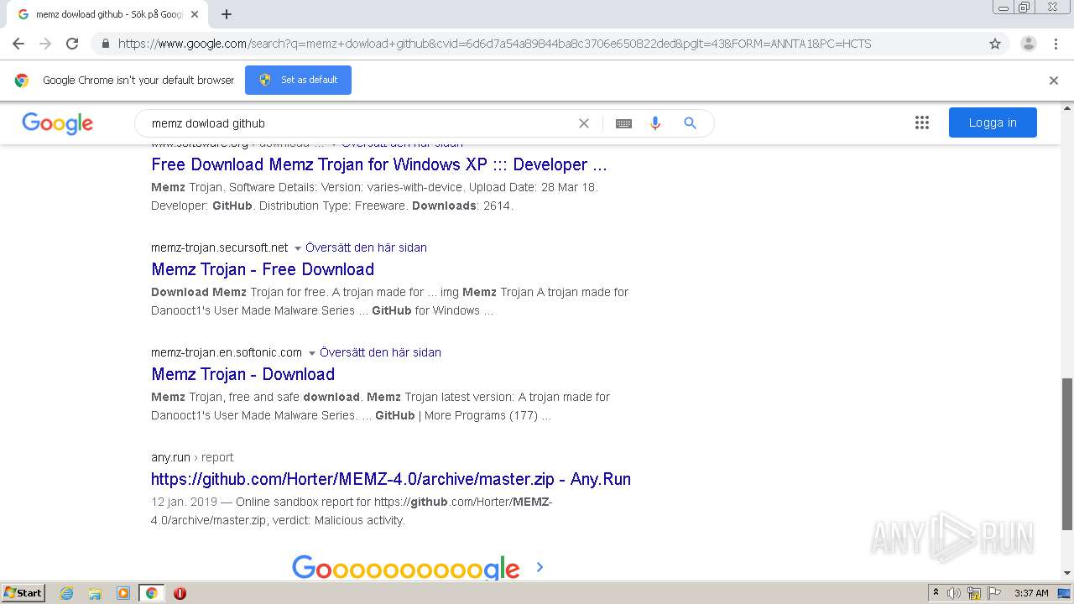Go forward using the forward arrow
The image size is (1074, 604).
tap(45, 44)
